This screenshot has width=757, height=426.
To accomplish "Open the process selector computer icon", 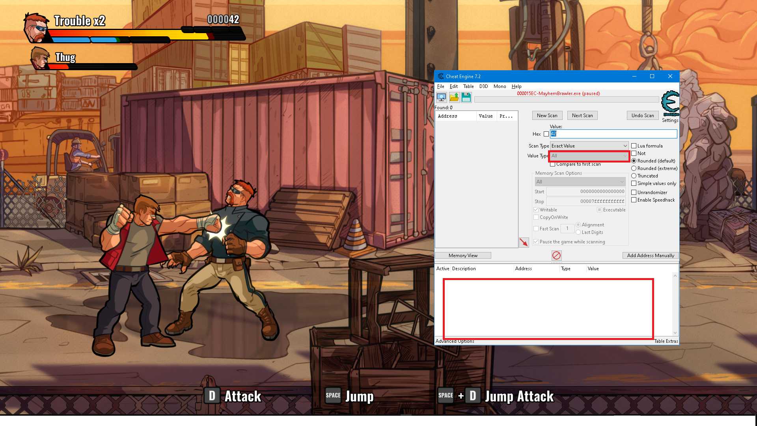I will [x=441, y=97].
